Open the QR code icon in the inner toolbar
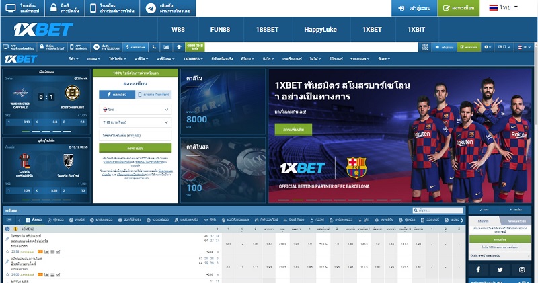538x283 pixels. click(424, 47)
